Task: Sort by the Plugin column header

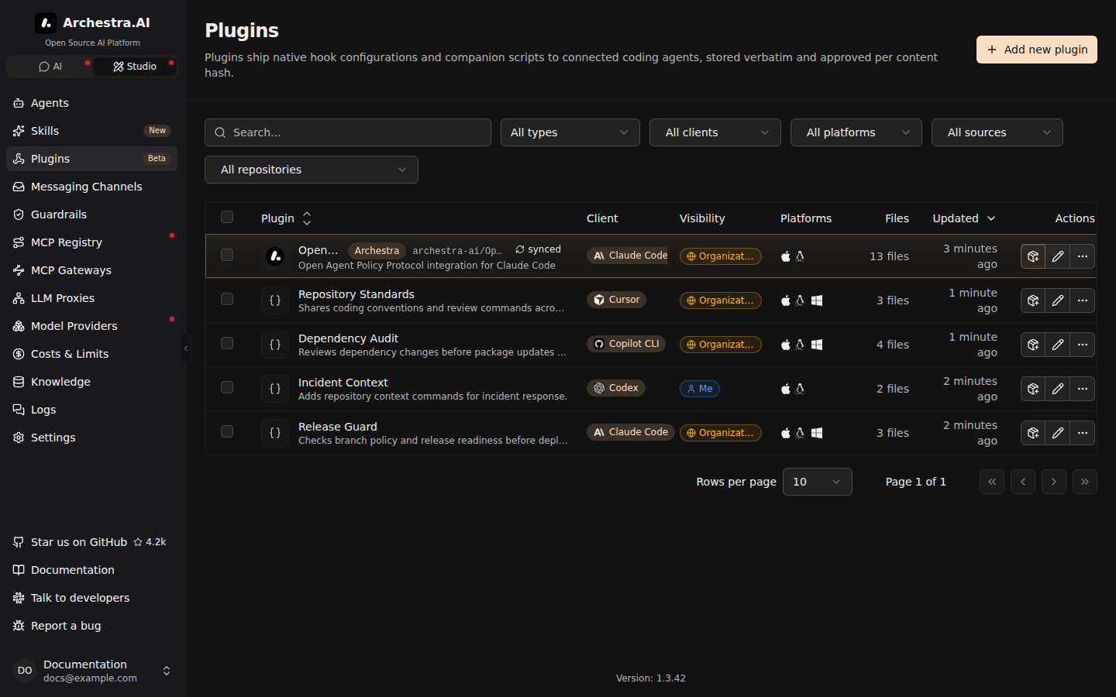Action: pos(286,218)
